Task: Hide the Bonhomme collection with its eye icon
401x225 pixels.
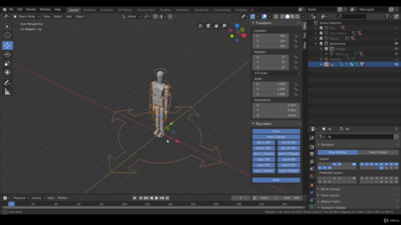Action: tap(396, 44)
